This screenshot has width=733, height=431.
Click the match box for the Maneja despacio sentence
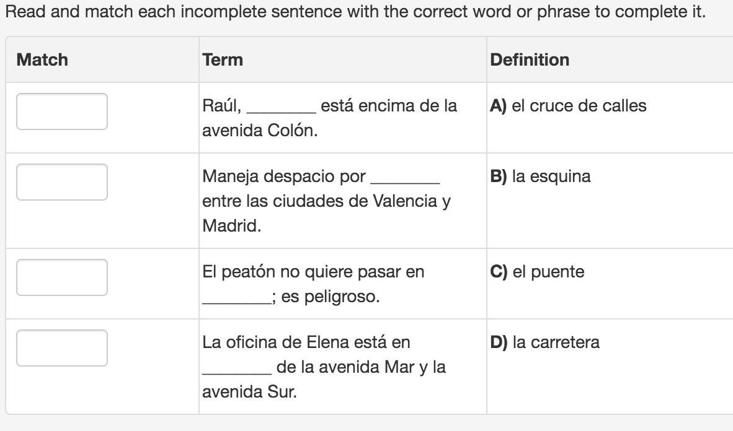(x=61, y=182)
